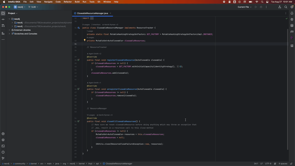The image size is (295, 166).
Task: Open the Structure tool window
Action: (x=3, y=33)
